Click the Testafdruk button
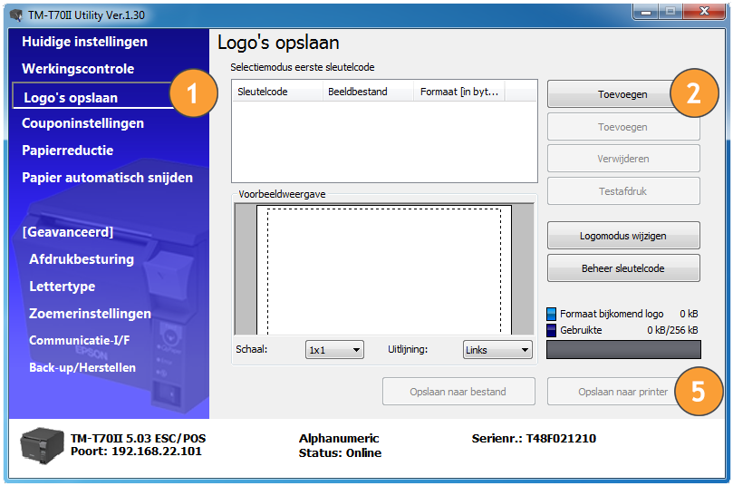The image size is (733, 486). [623, 191]
